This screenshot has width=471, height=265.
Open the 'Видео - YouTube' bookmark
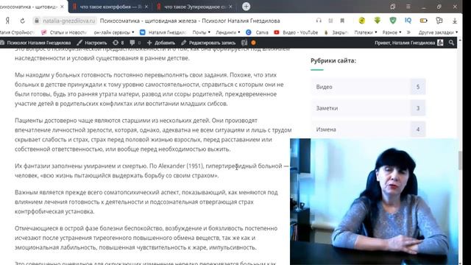click(x=296, y=32)
